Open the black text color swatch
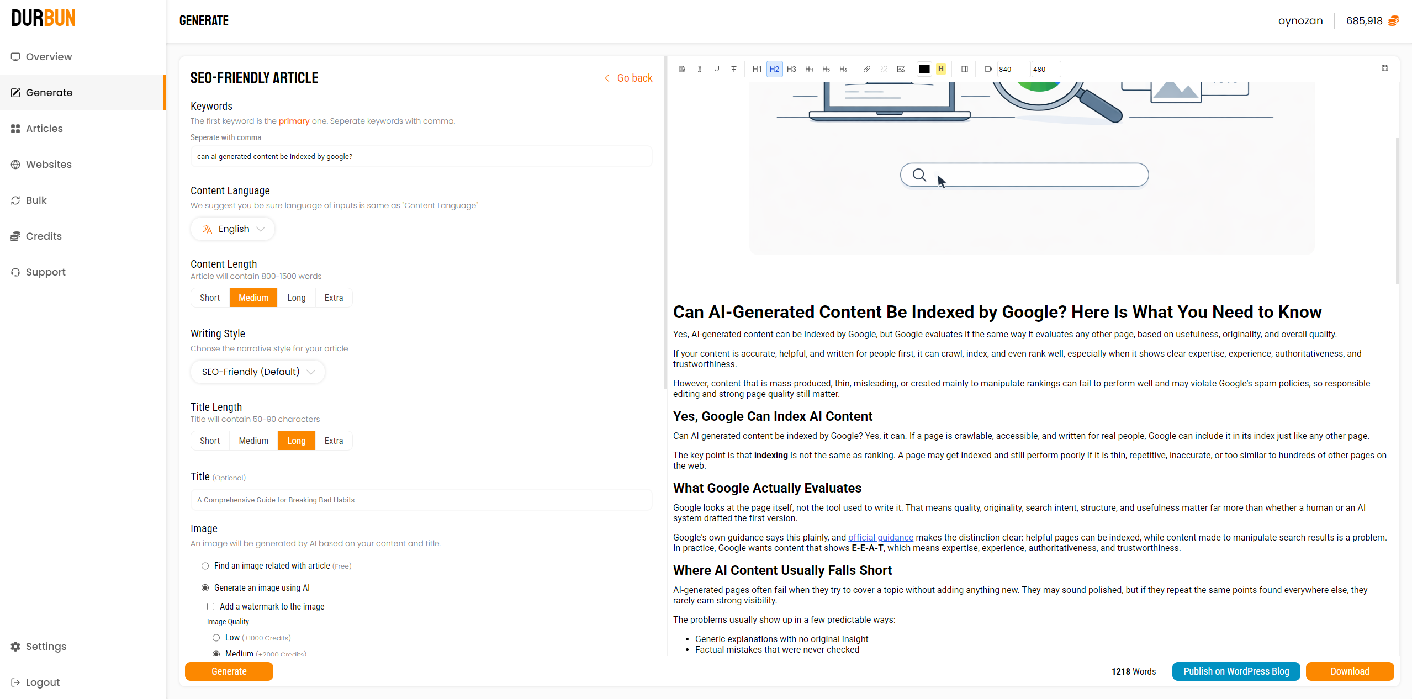Image resolution: width=1412 pixels, height=699 pixels. click(x=924, y=69)
